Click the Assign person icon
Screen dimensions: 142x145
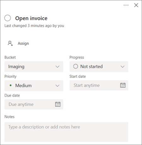tap(10, 43)
